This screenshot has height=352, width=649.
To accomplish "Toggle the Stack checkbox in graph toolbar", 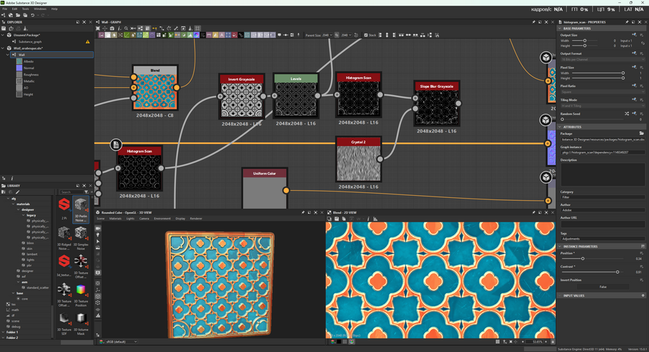I will (x=367, y=35).
